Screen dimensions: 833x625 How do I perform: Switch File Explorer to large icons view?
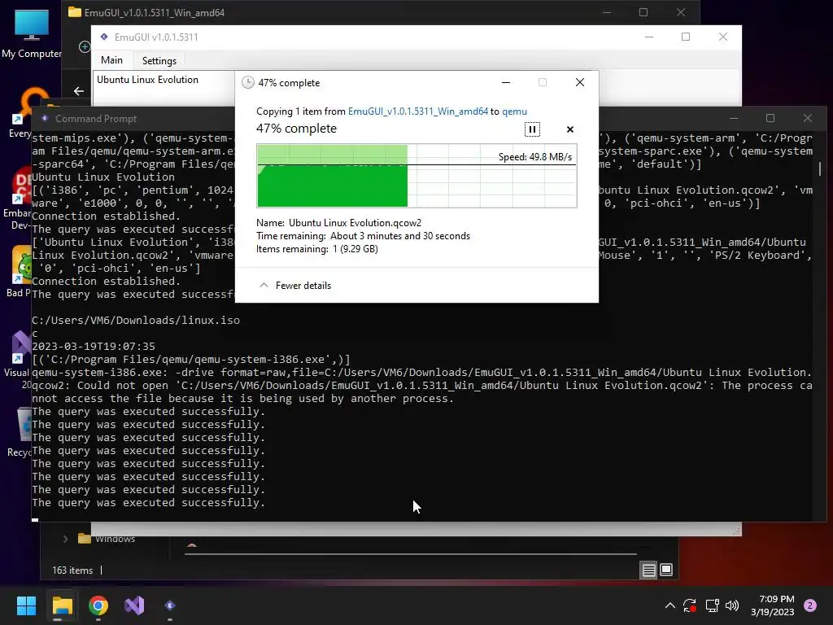click(x=666, y=570)
